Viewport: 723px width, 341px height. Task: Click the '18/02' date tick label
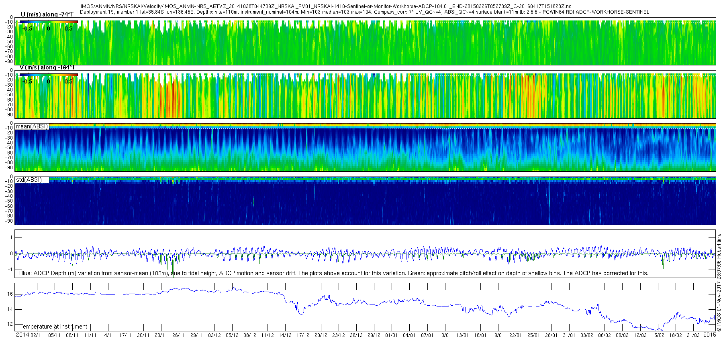coord(676,335)
